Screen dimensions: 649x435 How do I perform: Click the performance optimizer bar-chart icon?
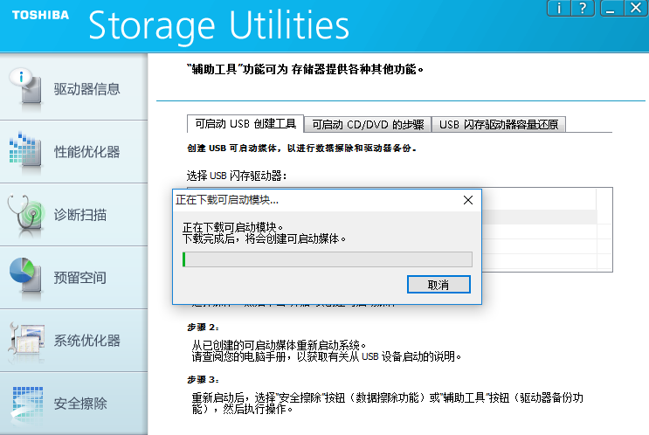[24, 151]
